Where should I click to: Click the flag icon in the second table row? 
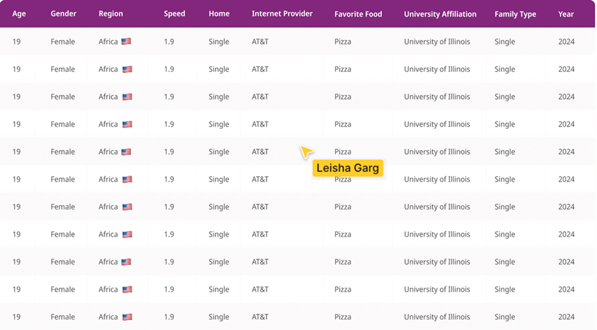click(127, 69)
